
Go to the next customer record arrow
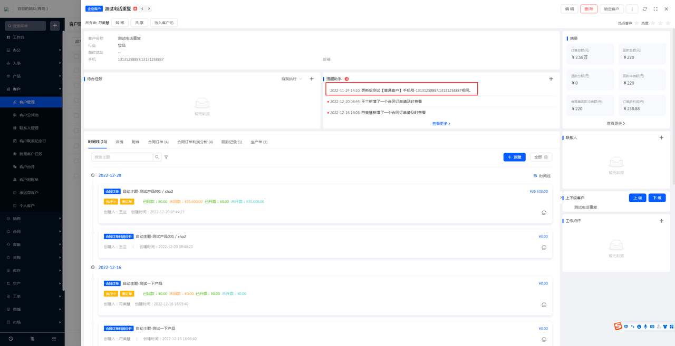click(149, 9)
